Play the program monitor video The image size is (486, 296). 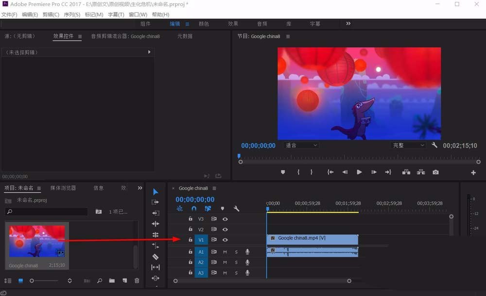[359, 172]
